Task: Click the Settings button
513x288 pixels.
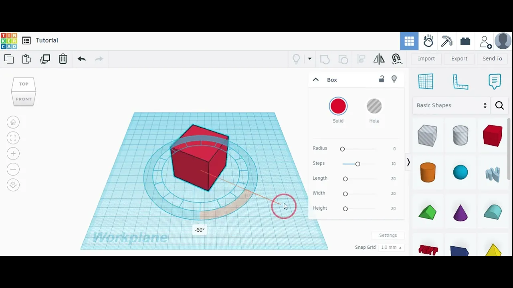Action: tap(388, 235)
